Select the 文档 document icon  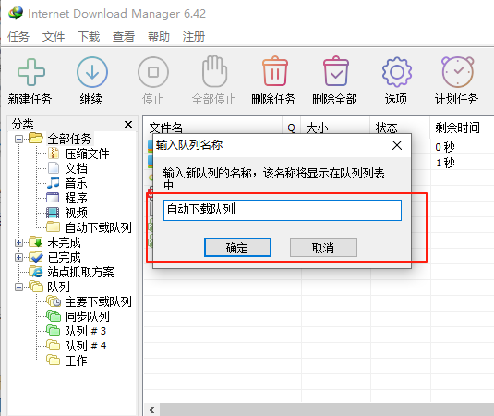54,168
